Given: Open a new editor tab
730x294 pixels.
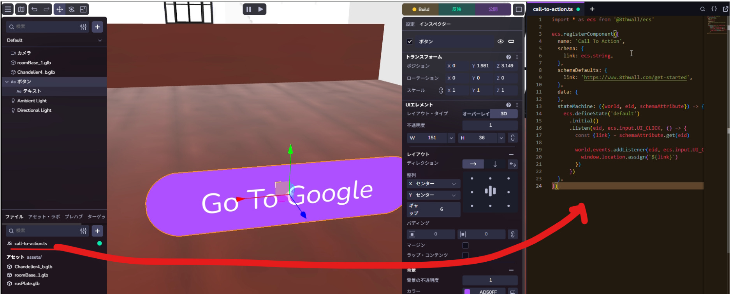Looking at the screenshot, I should click(592, 9).
